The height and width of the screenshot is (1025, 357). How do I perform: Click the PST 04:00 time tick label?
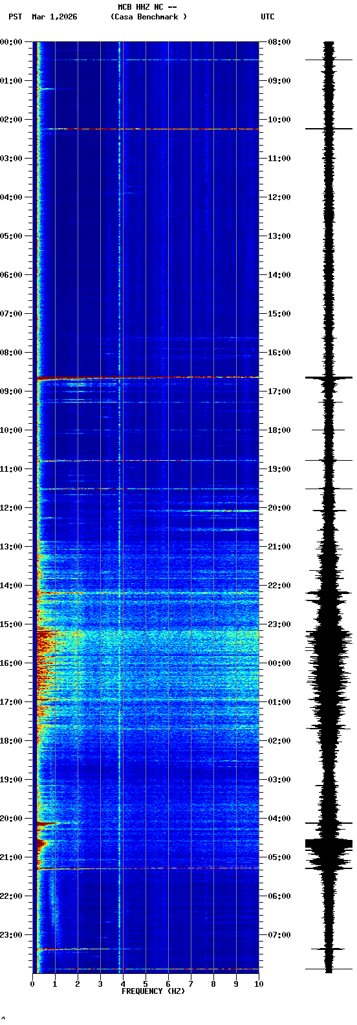tap(10, 197)
